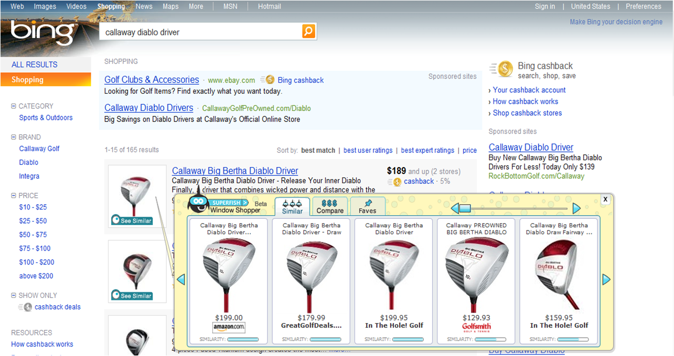Open the Faves tab
This screenshot has height=356, width=674.
[x=367, y=206]
